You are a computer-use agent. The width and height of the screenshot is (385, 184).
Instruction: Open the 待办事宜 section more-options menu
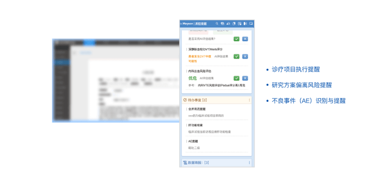pyautogui.click(x=250, y=100)
